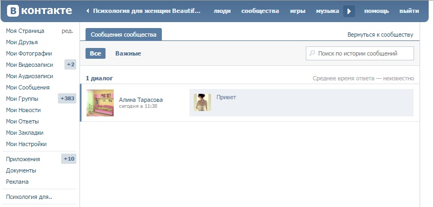Select the Сообщения сообщества tab
The width and height of the screenshot is (433, 207).
point(124,34)
